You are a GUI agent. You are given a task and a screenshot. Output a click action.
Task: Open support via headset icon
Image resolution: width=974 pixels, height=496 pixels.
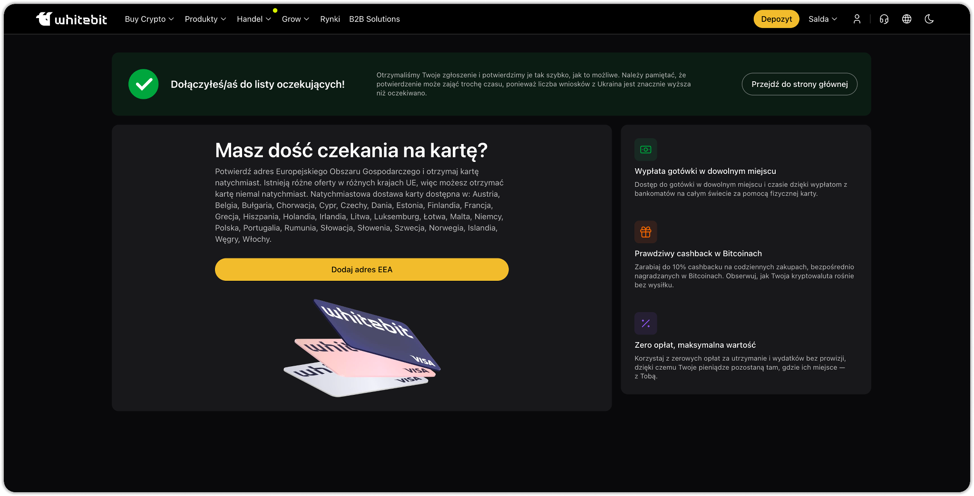tap(884, 19)
